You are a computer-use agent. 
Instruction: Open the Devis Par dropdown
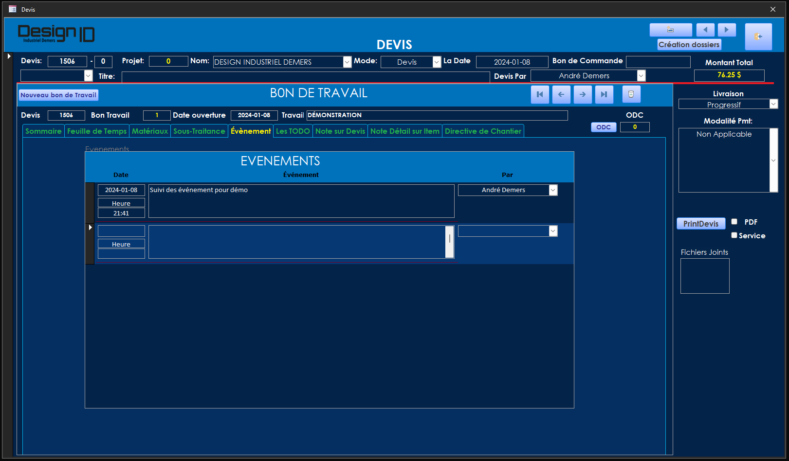point(641,76)
